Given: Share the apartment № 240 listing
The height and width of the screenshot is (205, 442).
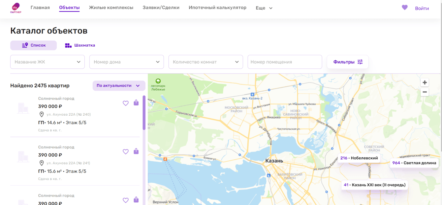Looking at the screenshot, I should (x=136, y=103).
